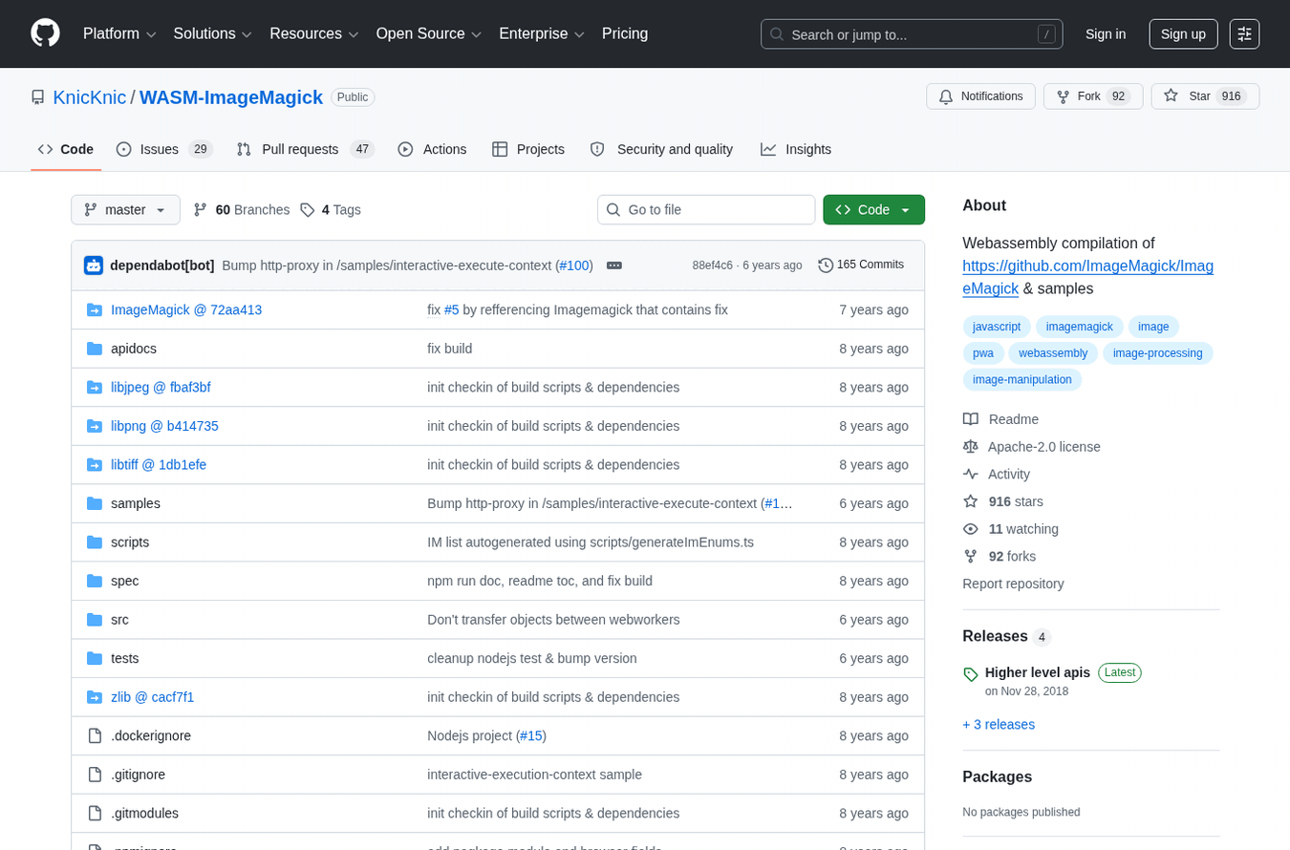This screenshot has height=850, width=1290.
Task: Click the spec folder name
Action: click(124, 581)
